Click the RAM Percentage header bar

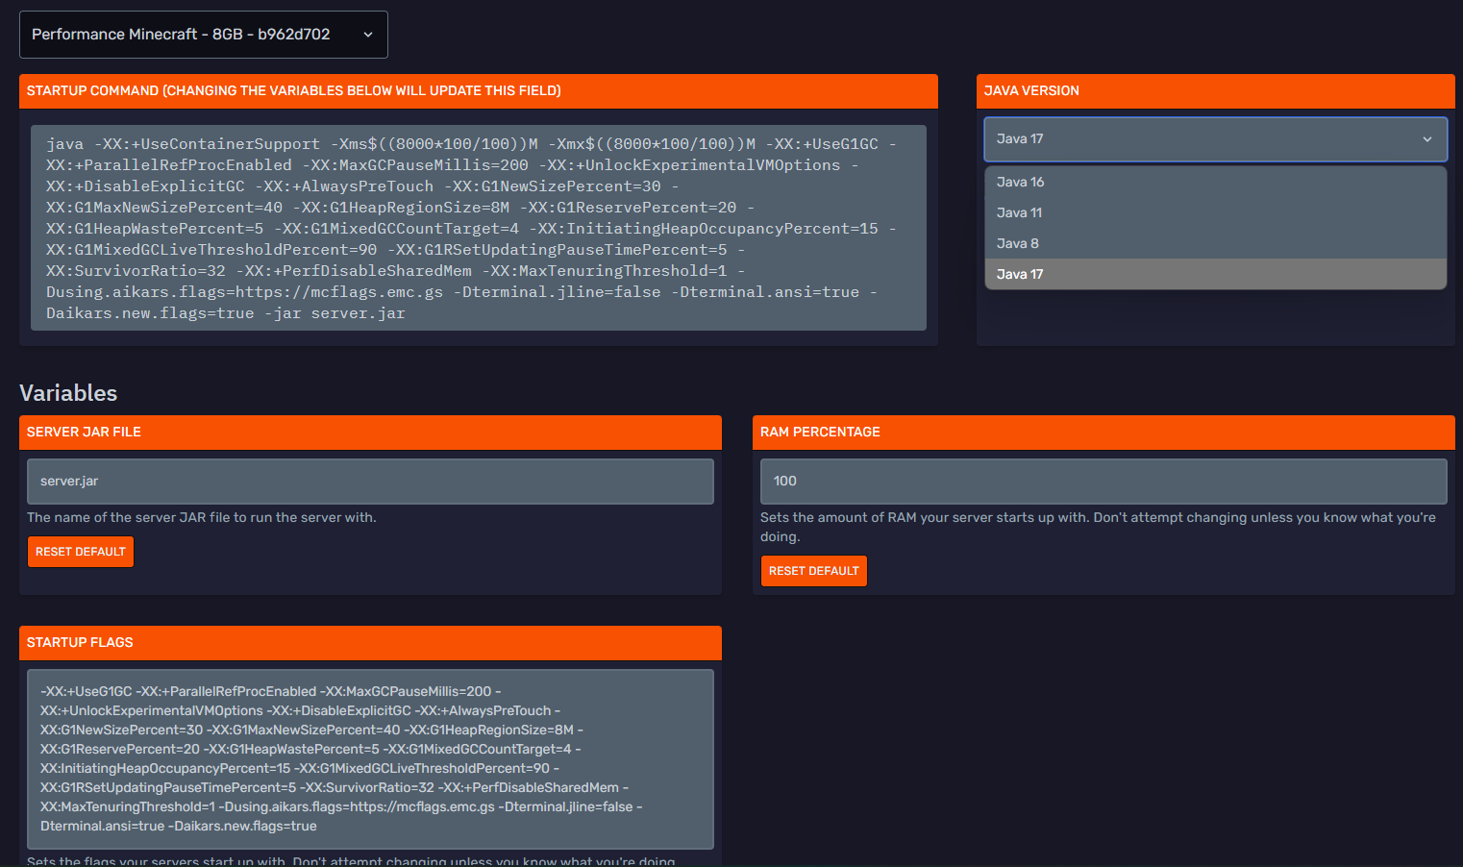tap(1103, 433)
